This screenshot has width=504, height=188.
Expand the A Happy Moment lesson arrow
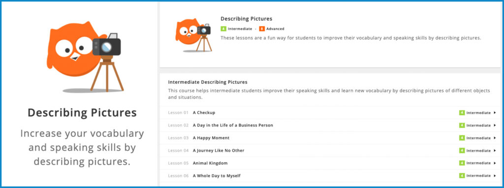[495, 138]
